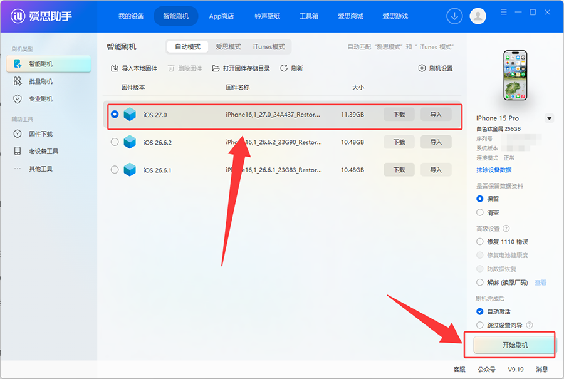Image resolution: width=564 pixels, height=379 pixels.
Task: Open the user account avatar
Action: tap(478, 16)
